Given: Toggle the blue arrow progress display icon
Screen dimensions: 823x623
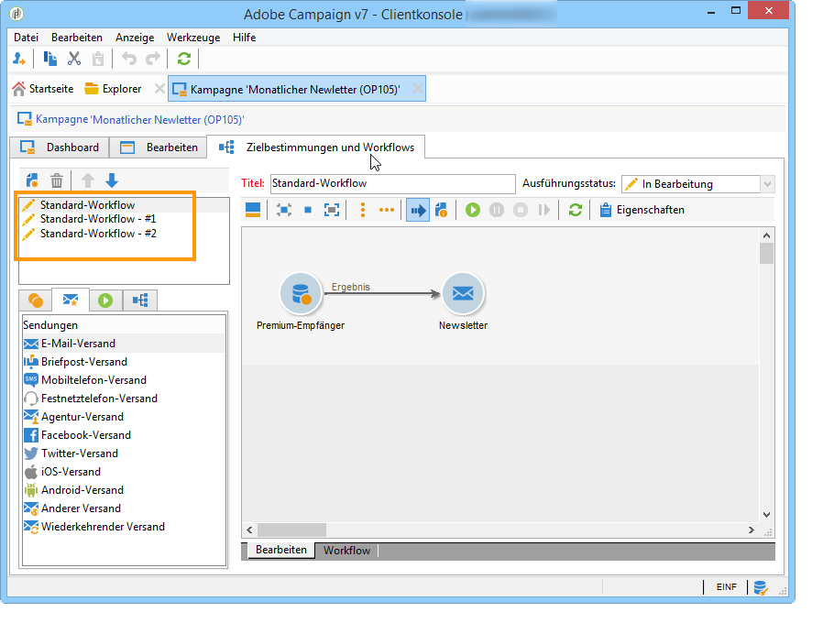Looking at the screenshot, I should coord(418,210).
